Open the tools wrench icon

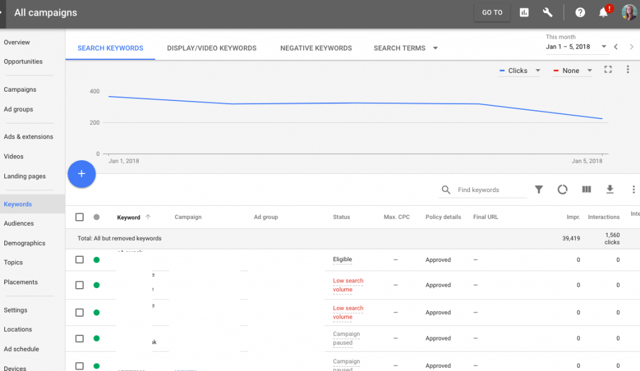(x=548, y=12)
